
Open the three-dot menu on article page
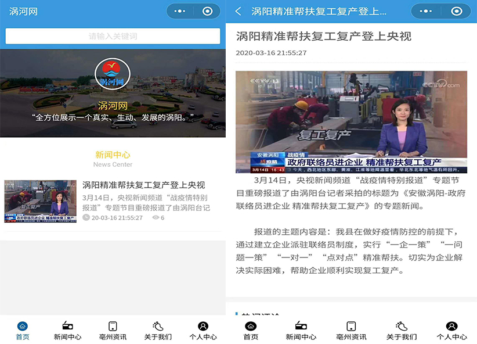424,11
